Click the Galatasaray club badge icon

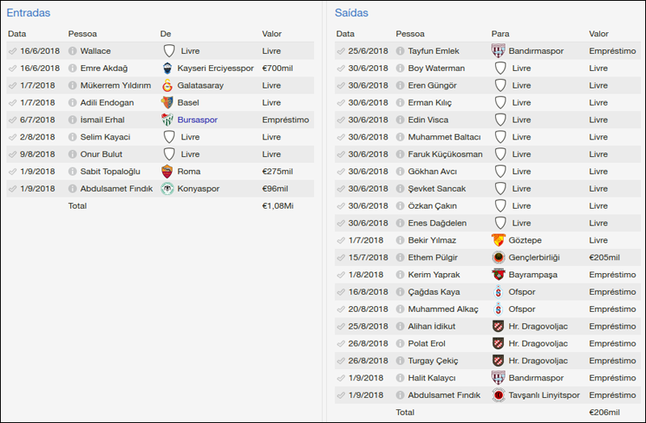click(x=168, y=85)
